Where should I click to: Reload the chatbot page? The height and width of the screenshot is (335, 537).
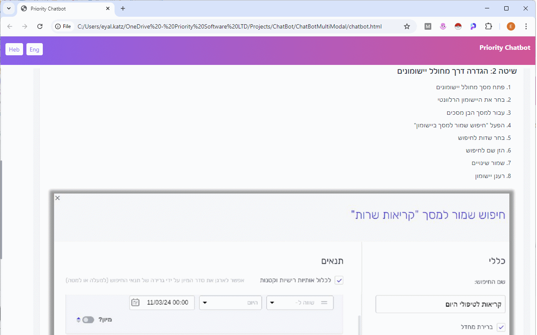click(40, 26)
